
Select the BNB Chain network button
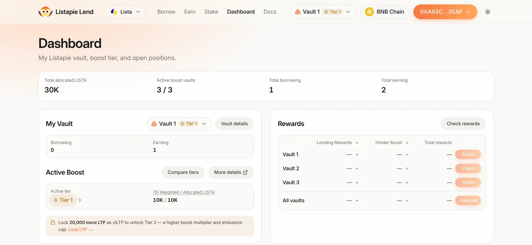[384, 12]
